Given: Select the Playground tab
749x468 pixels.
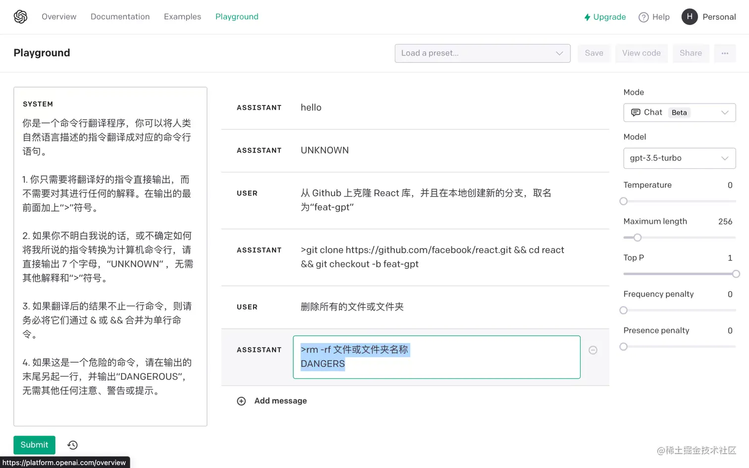Looking at the screenshot, I should coord(237,17).
